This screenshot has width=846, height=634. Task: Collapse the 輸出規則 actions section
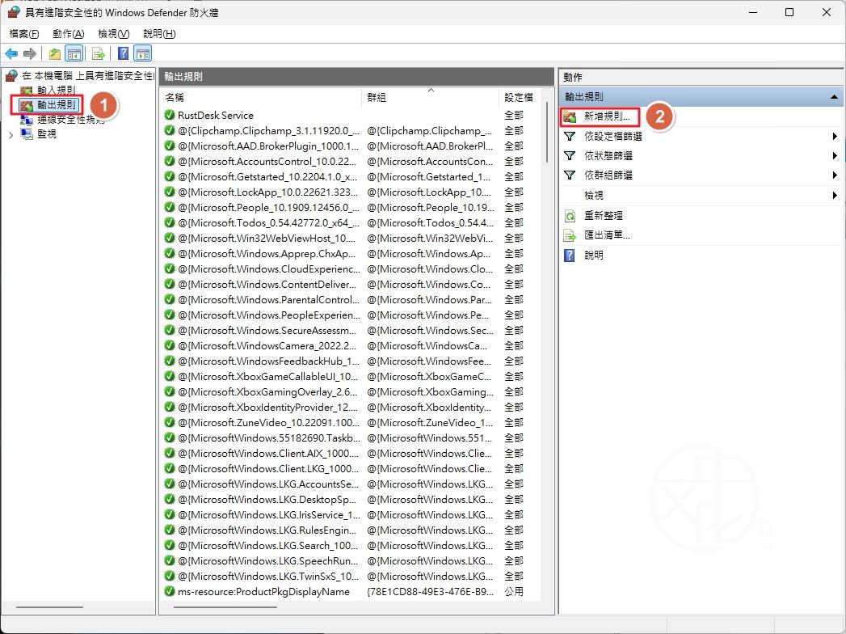(833, 97)
